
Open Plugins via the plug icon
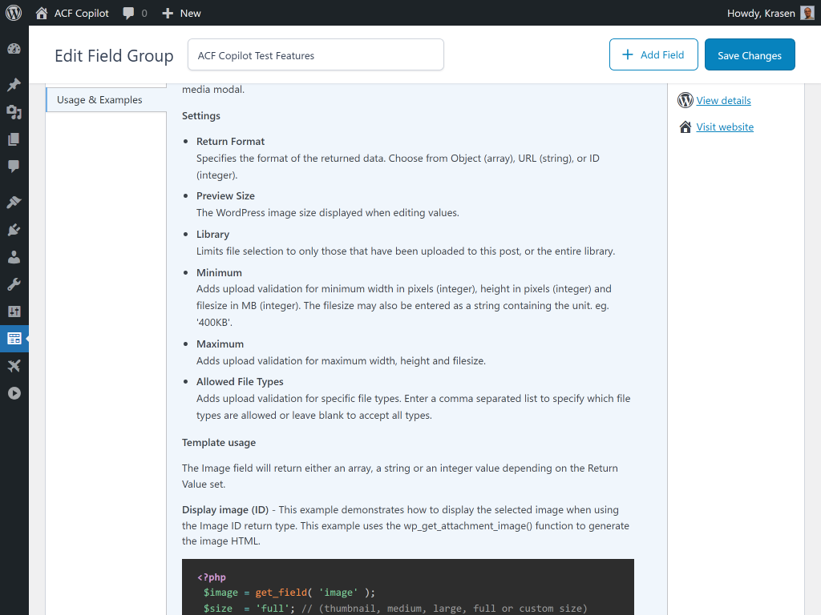coord(14,230)
